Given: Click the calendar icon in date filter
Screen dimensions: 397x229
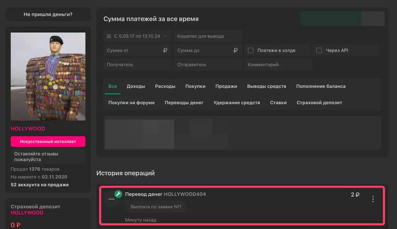Looking at the screenshot, I should 109,36.
